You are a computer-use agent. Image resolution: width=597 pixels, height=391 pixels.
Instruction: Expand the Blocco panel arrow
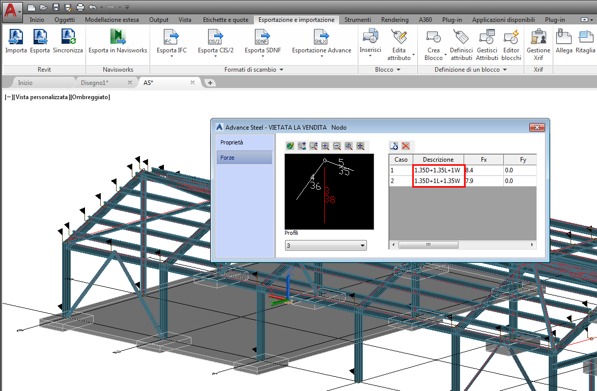point(398,70)
